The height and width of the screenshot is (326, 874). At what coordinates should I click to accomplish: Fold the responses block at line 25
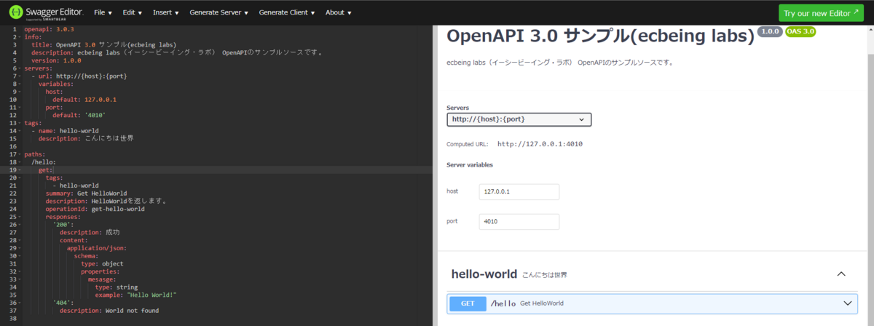[x=20, y=217]
